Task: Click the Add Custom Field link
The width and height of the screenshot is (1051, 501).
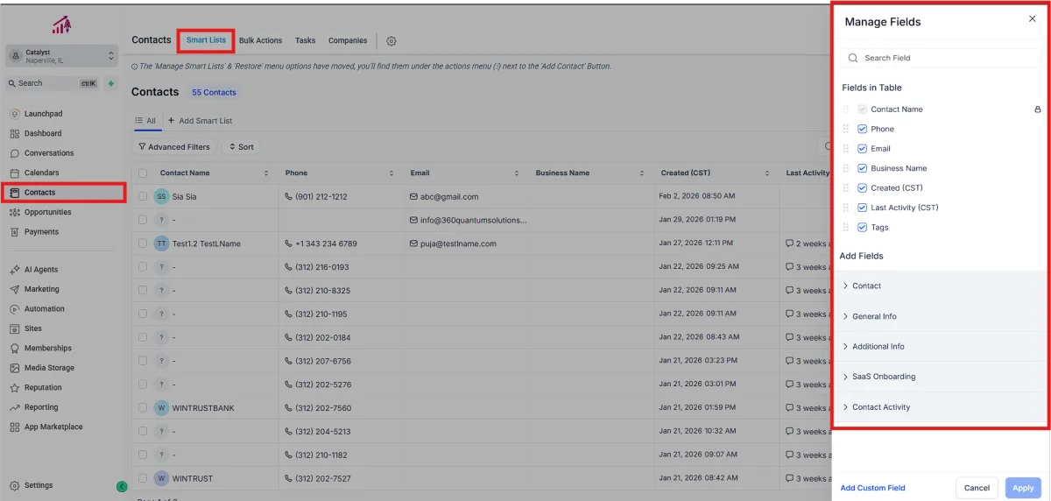Action: [872, 488]
